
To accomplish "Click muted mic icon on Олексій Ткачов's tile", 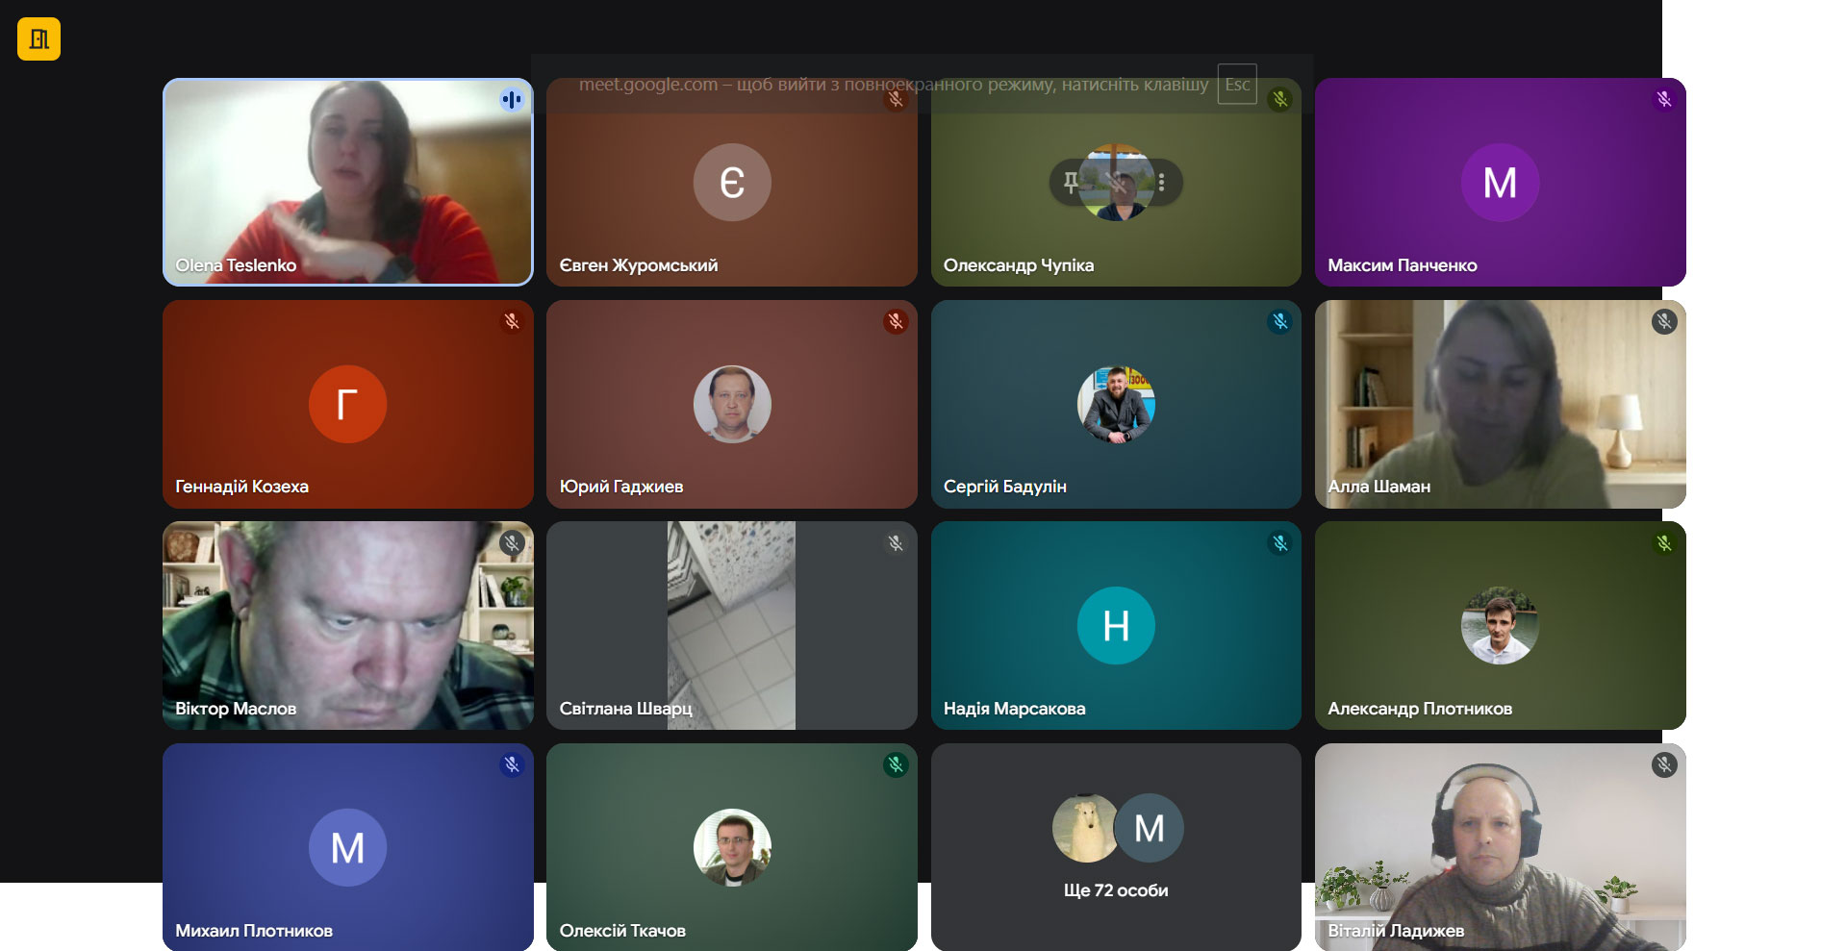I will click(896, 764).
